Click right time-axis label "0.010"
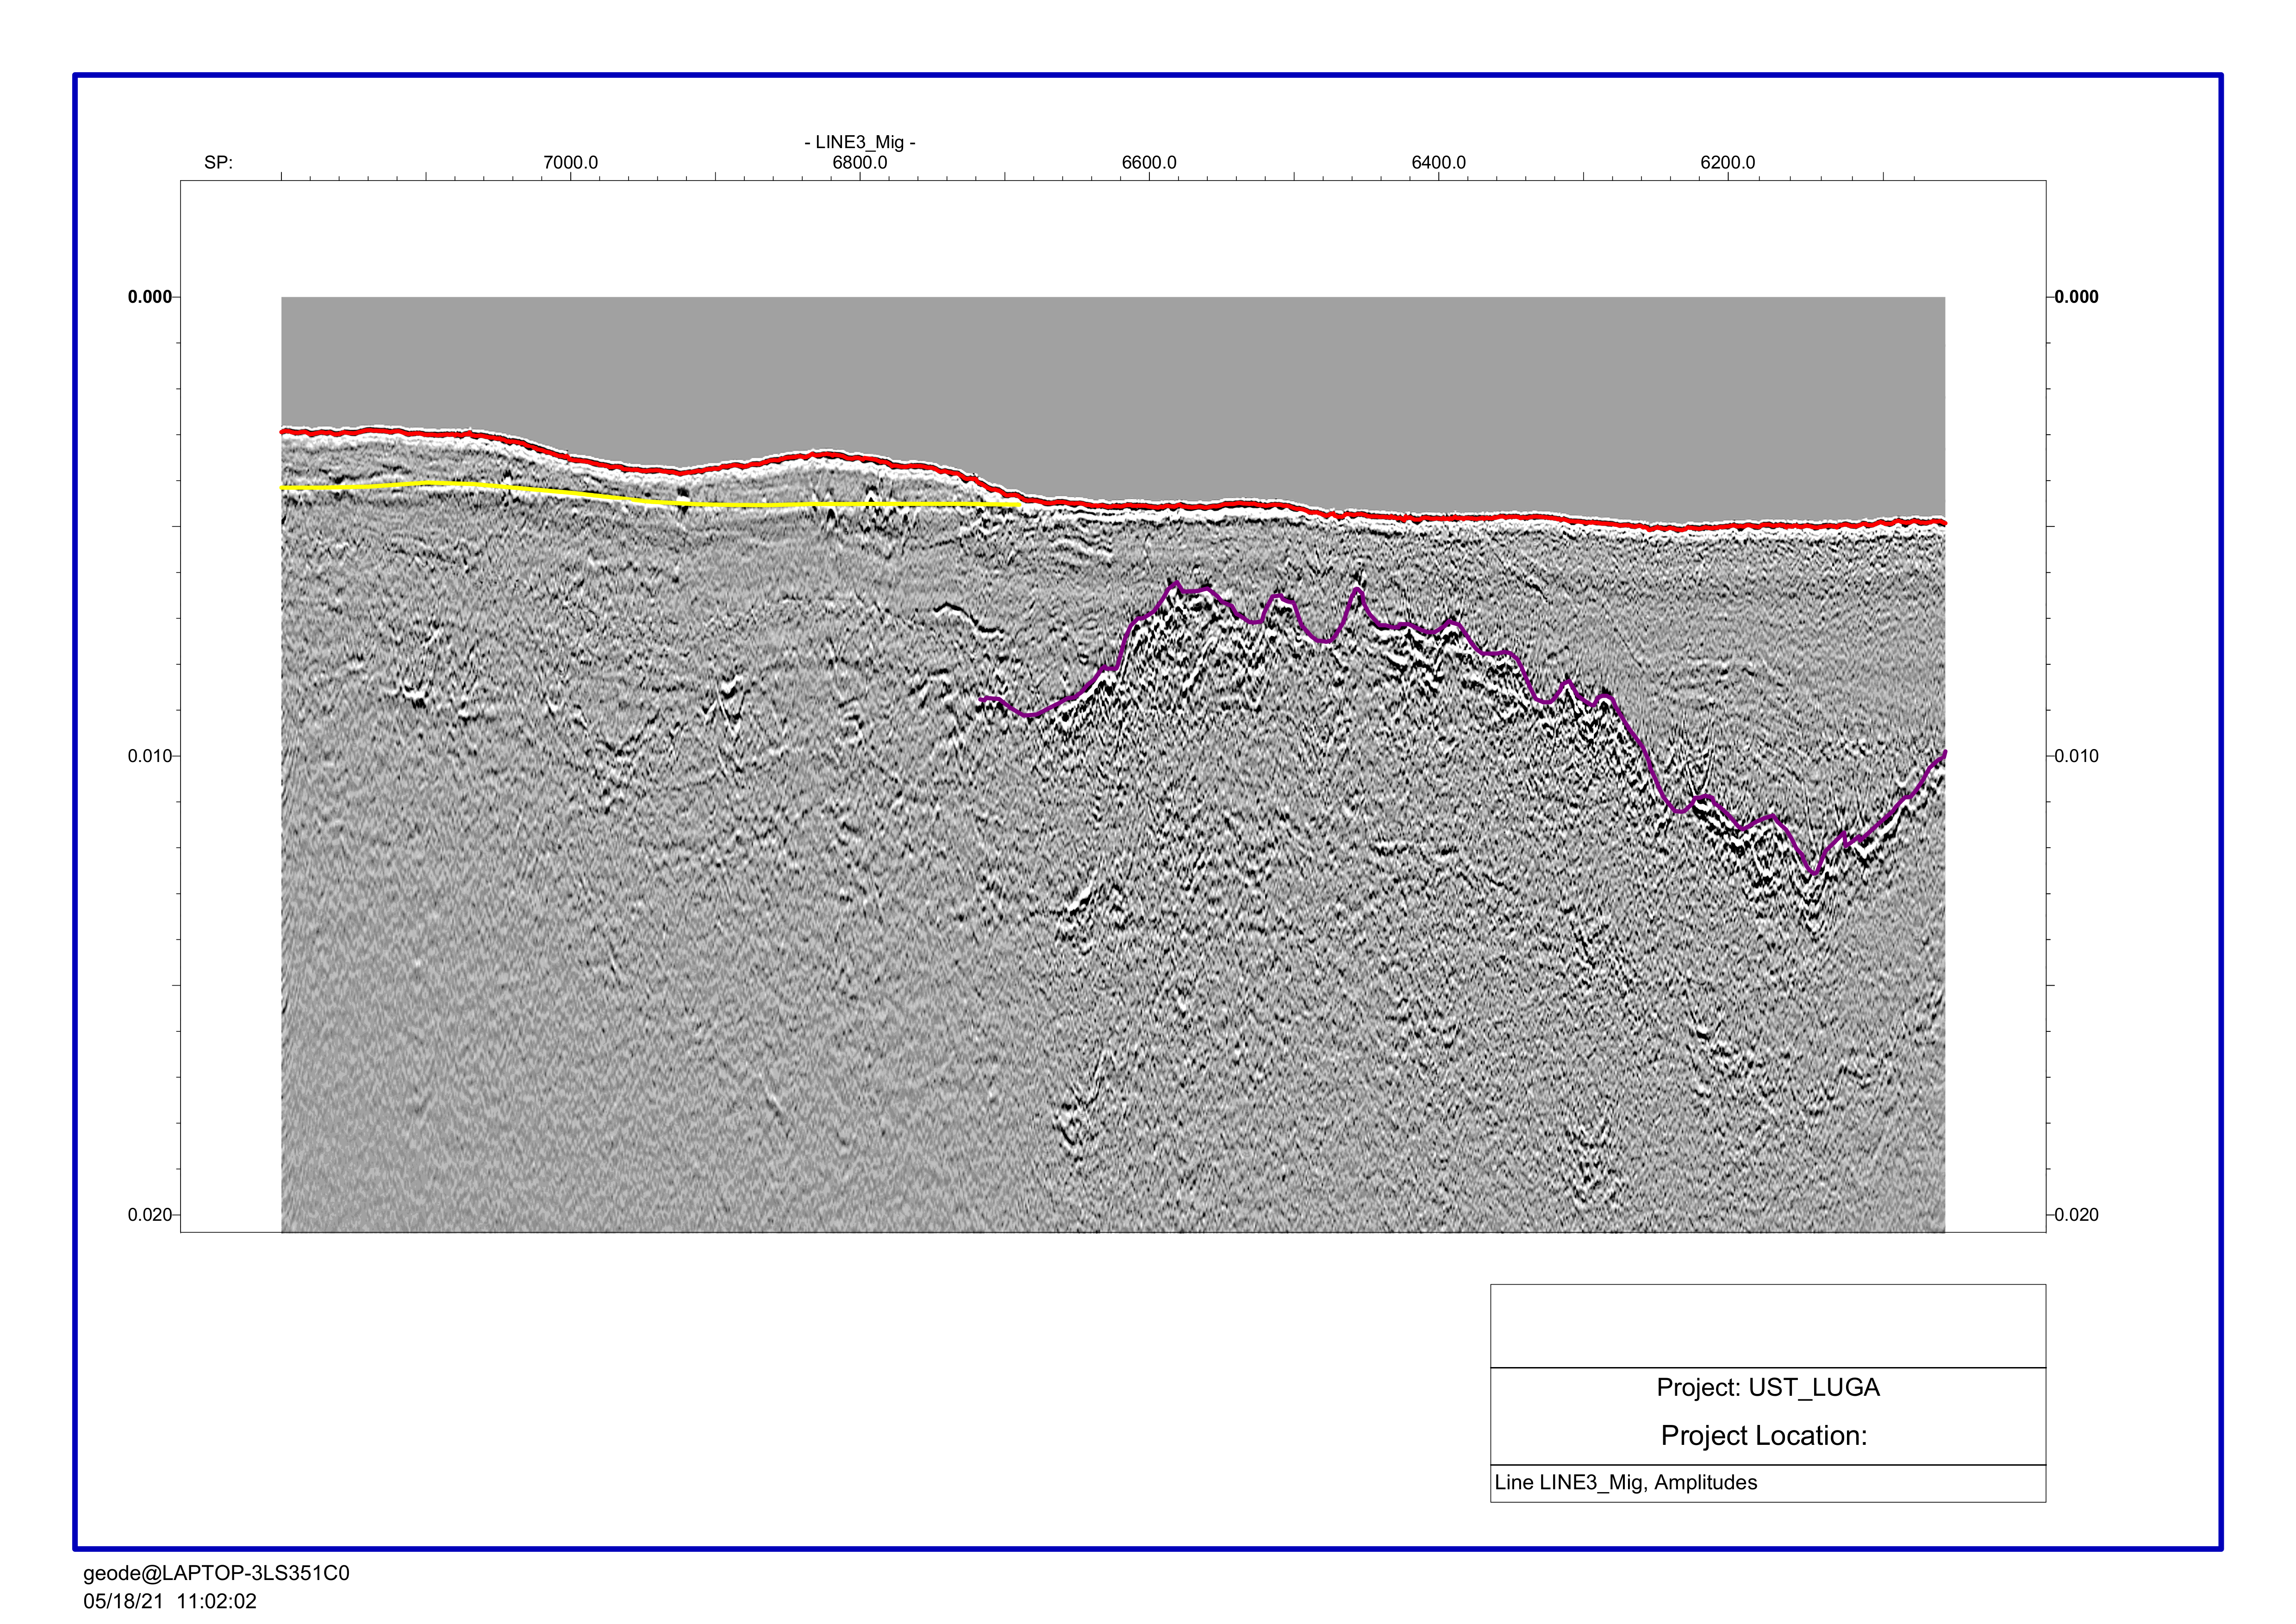Viewport: 2296px width, 1624px height. [x=2077, y=755]
